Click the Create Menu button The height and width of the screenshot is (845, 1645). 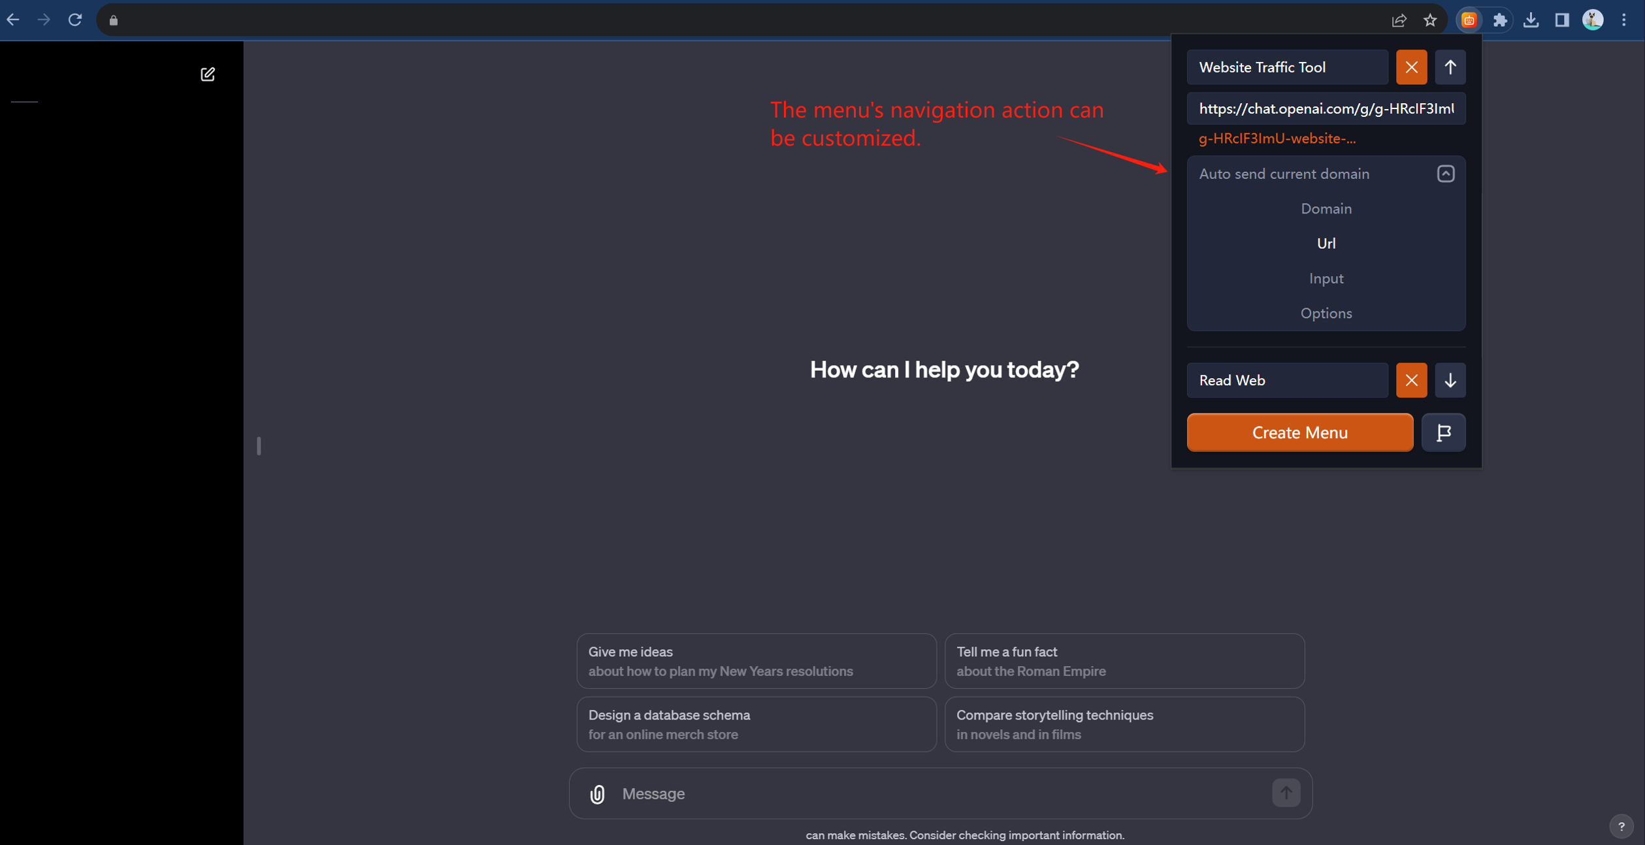pyautogui.click(x=1299, y=432)
